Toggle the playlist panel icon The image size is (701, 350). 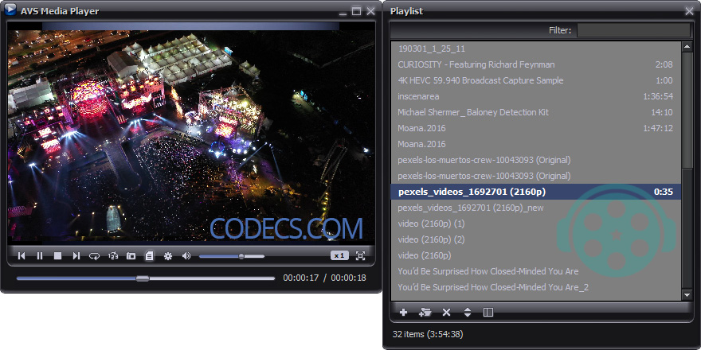149,256
